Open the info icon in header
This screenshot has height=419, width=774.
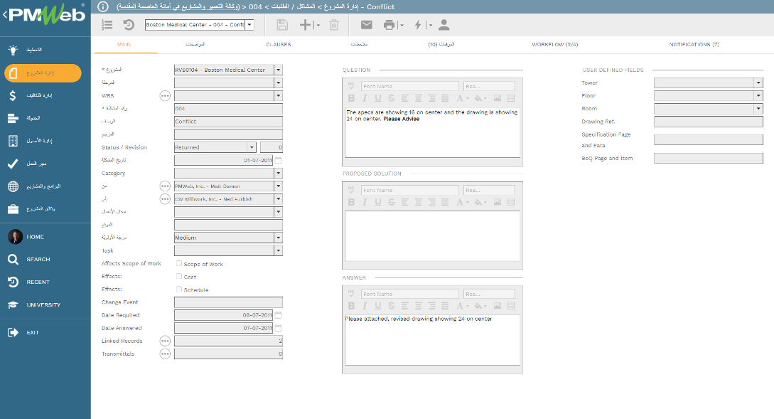[x=102, y=6]
